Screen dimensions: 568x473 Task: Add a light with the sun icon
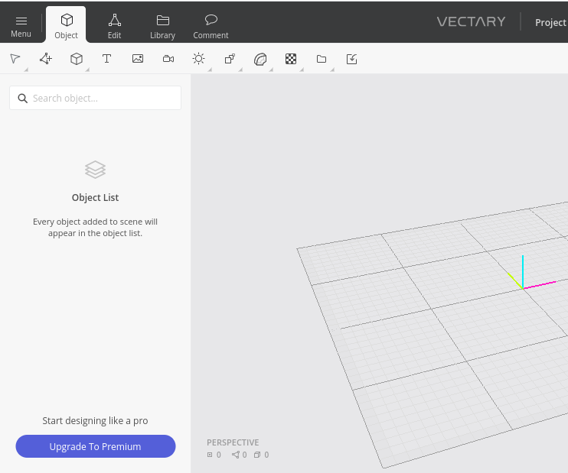[x=199, y=59]
